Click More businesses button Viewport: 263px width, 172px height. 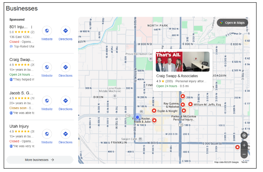click(40, 160)
